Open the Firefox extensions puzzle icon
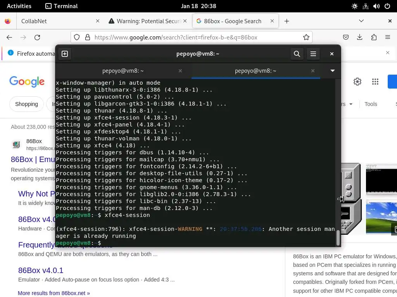The height and width of the screenshot is (297, 397). pyautogui.click(x=374, y=38)
